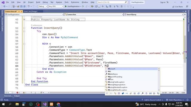Open the Extensions menu

click(75, 2)
